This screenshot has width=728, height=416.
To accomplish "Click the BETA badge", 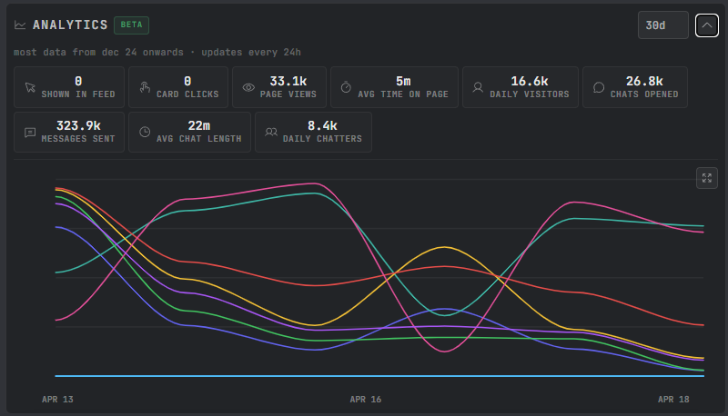I will 131,25.
